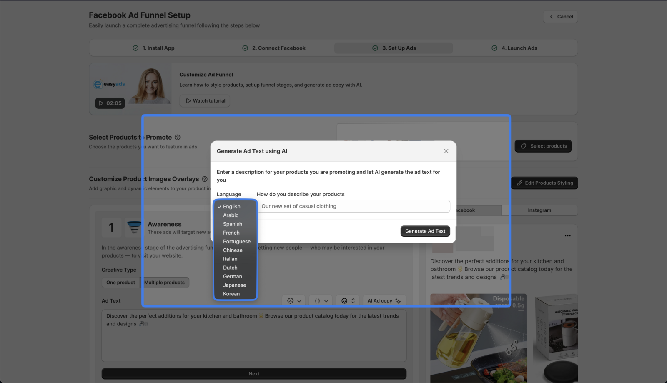The height and width of the screenshot is (383, 667).
Task: Select the checked English language option
Action: click(x=232, y=206)
